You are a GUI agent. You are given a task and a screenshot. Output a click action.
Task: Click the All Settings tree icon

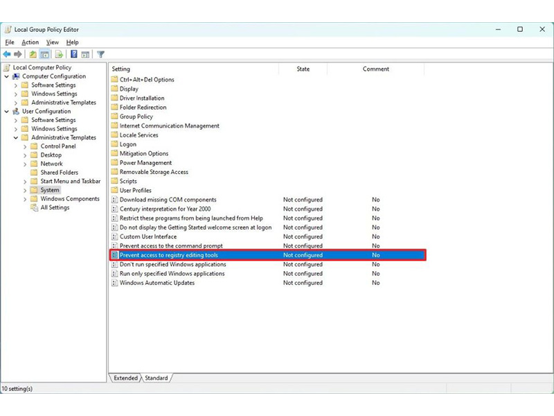click(x=34, y=207)
